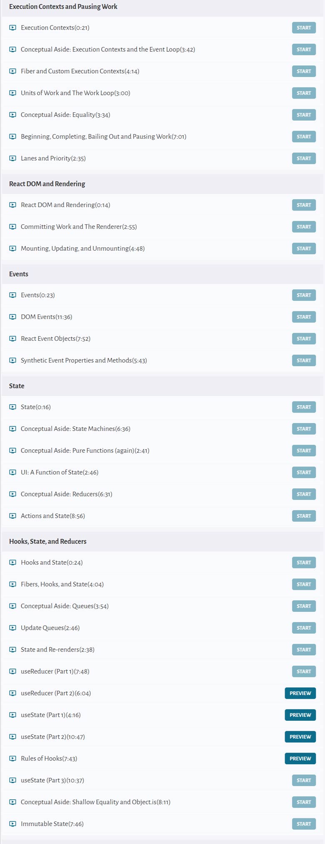
Task: Start the DOM Events lesson
Action: pyautogui.click(x=304, y=317)
